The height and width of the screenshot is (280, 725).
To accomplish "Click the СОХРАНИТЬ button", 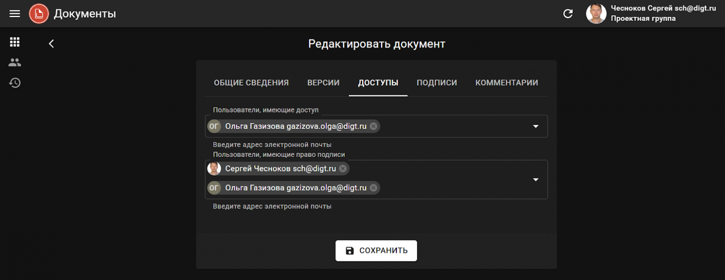I will tap(376, 250).
